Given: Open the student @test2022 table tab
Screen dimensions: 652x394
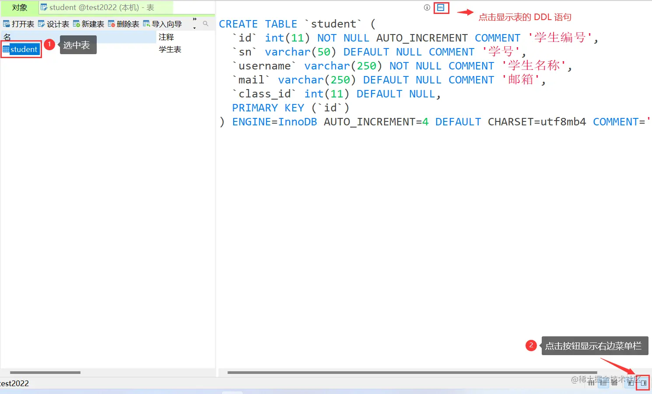Looking at the screenshot, I should click(x=102, y=7).
